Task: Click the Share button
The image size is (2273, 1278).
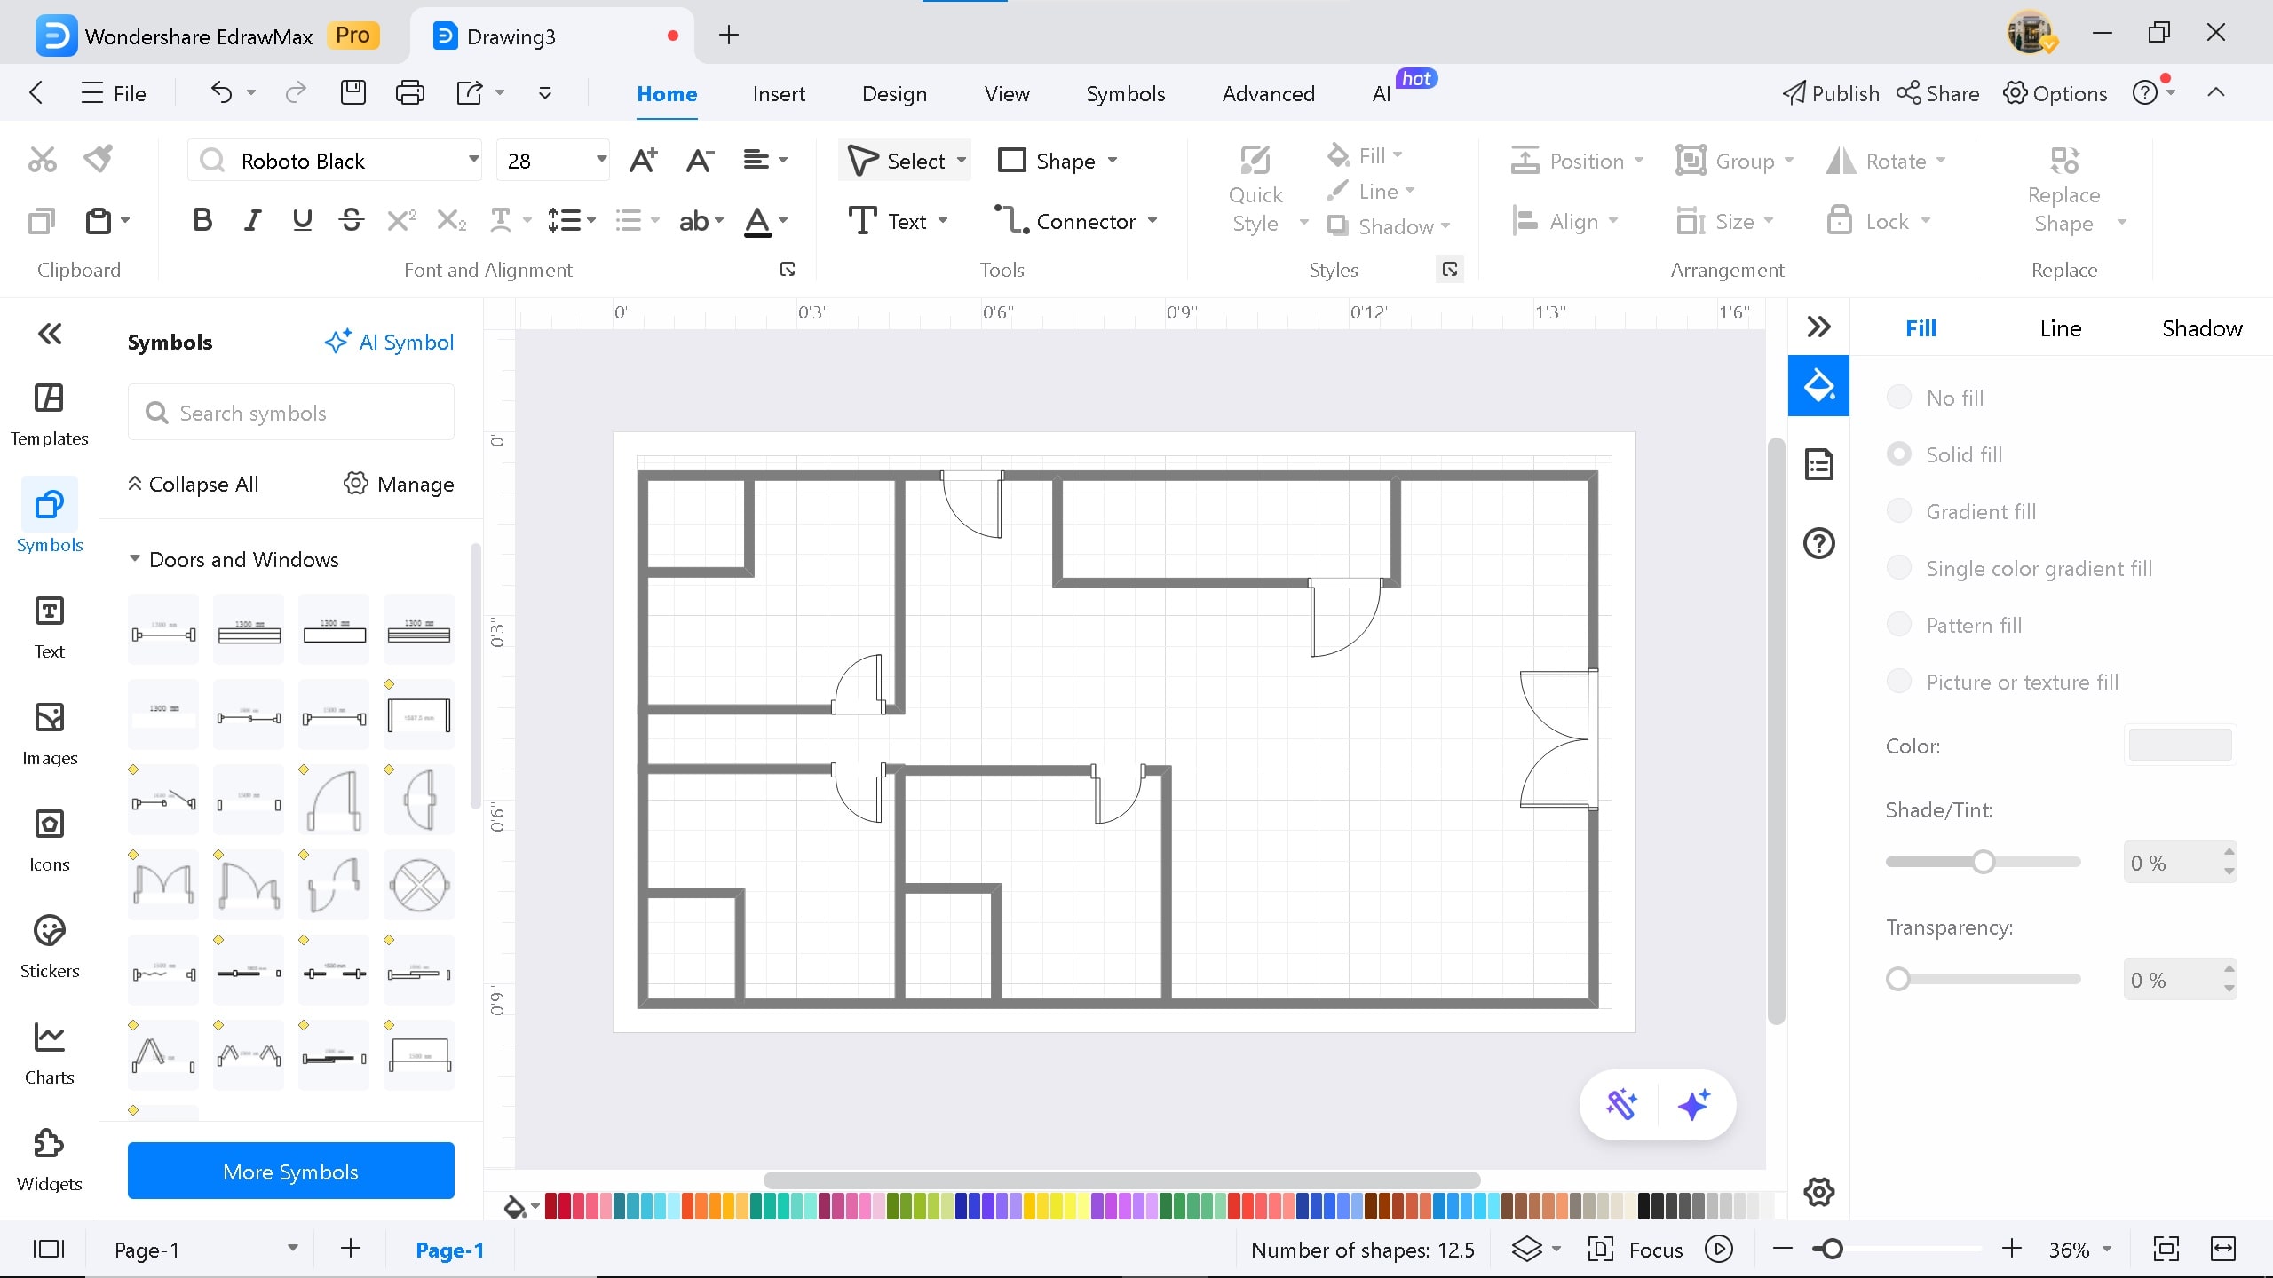Action: [1937, 93]
